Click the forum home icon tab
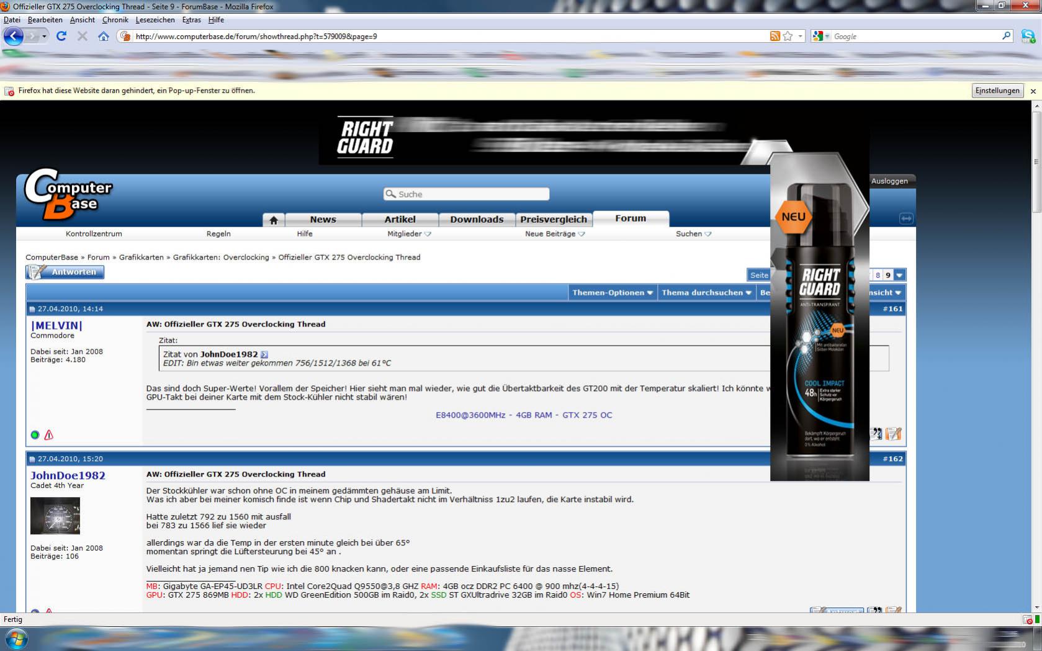 (273, 220)
